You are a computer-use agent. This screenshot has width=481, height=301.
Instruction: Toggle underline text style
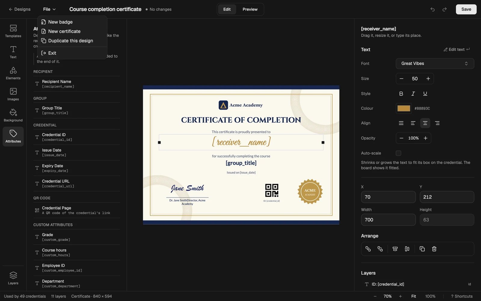(425, 94)
